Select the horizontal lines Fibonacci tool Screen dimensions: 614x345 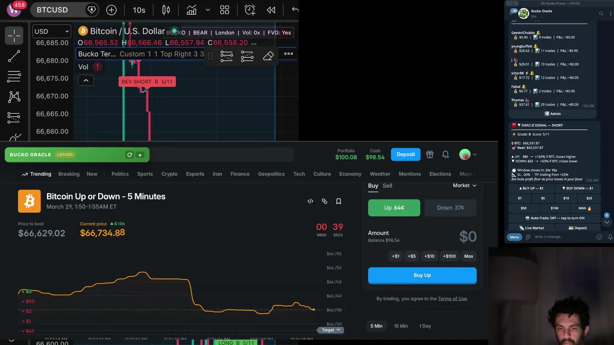(x=14, y=76)
